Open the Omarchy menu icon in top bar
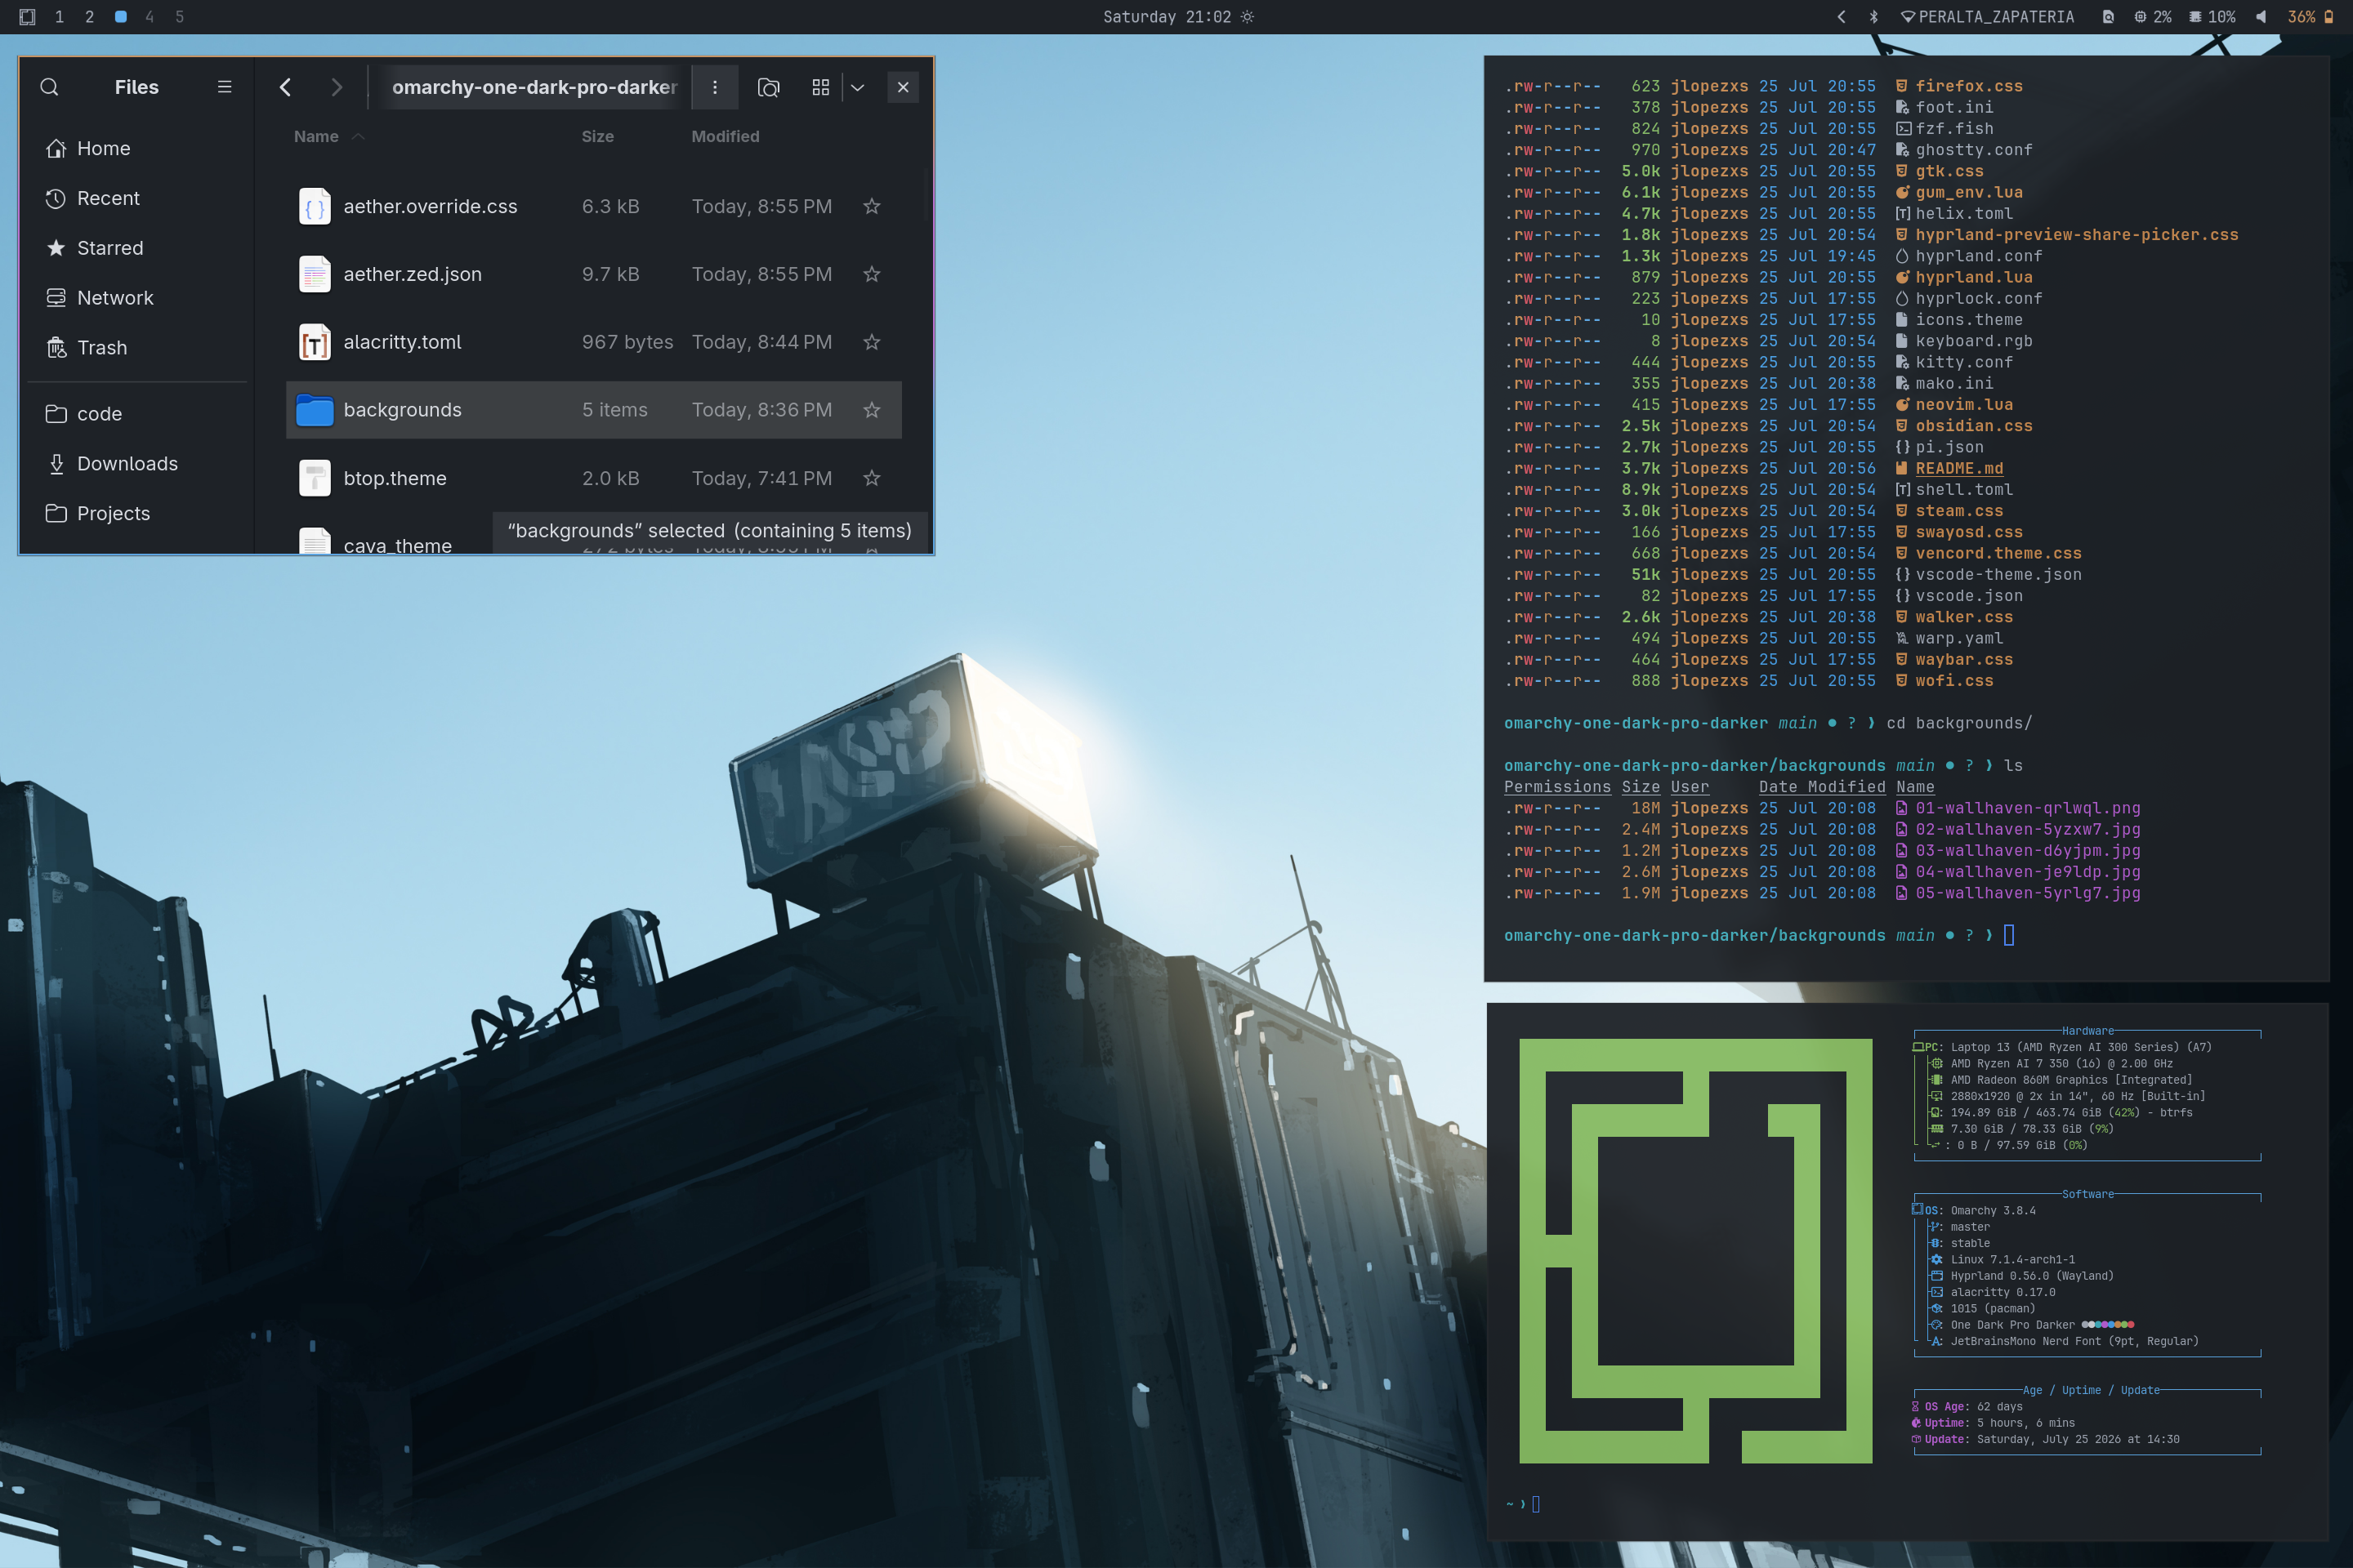The height and width of the screenshot is (1568, 2353). pyautogui.click(x=27, y=17)
